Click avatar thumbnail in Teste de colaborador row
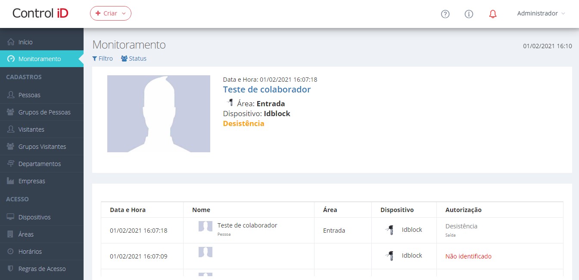Viewport: 579px width, 280px height. 205,226
